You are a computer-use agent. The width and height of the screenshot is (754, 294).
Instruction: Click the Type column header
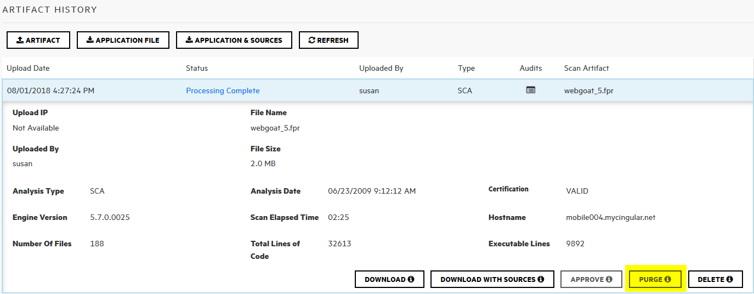466,68
